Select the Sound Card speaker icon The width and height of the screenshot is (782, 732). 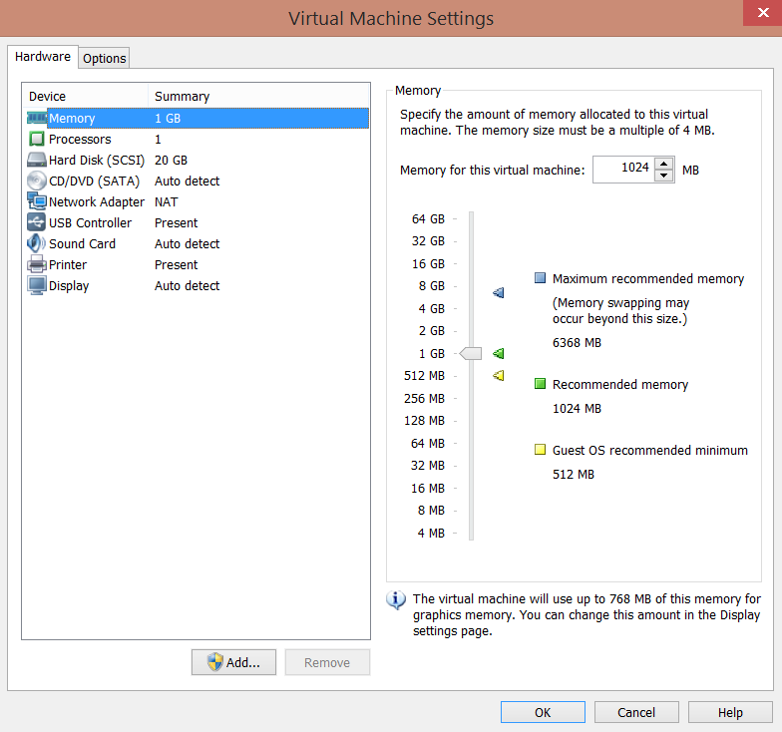(x=37, y=243)
